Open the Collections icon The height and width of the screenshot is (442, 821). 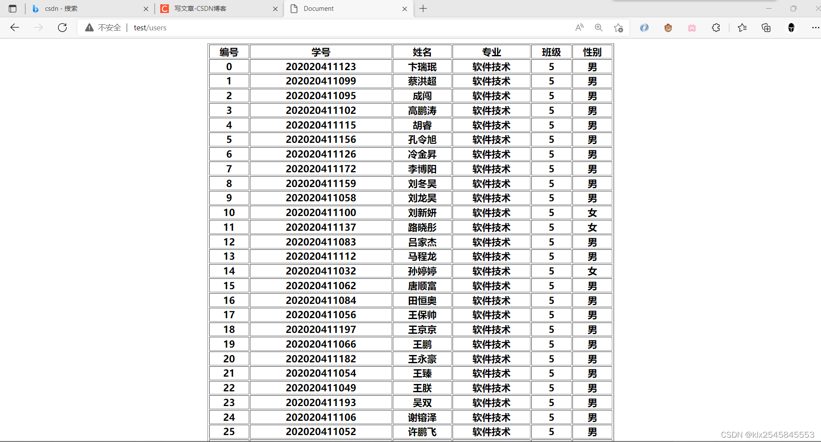(766, 28)
